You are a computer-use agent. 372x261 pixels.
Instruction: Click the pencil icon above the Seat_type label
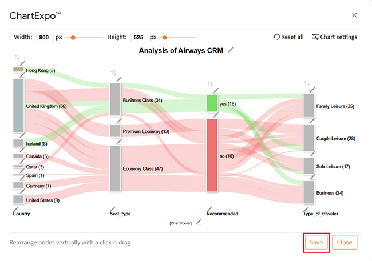[x=113, y=208]
